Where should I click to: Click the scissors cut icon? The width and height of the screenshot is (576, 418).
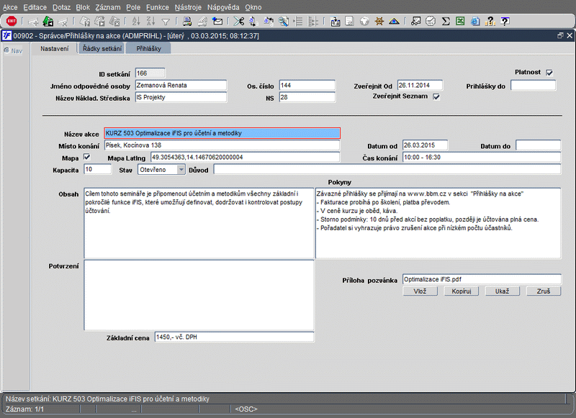coord(239,22)
